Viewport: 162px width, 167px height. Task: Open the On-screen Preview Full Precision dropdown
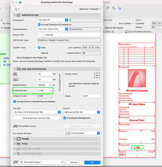[82, 133]
